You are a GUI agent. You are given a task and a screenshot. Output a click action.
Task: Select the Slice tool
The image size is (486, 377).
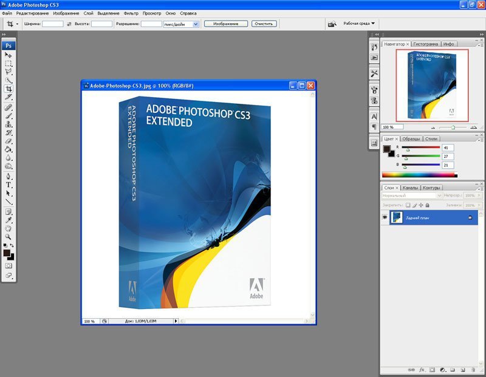point(9,97)
